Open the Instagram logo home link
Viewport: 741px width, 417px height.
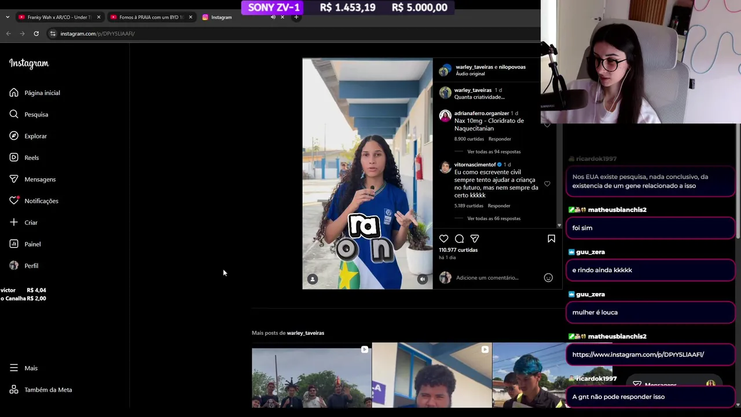tap(29, 63)
